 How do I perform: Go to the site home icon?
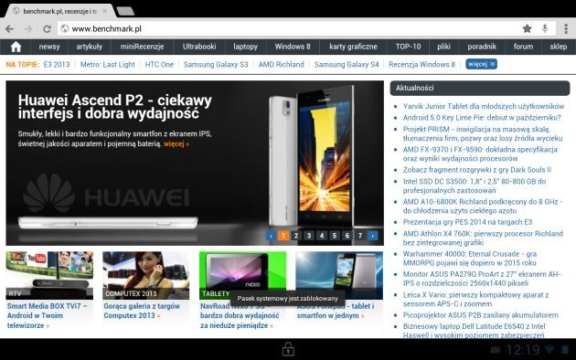16,47
